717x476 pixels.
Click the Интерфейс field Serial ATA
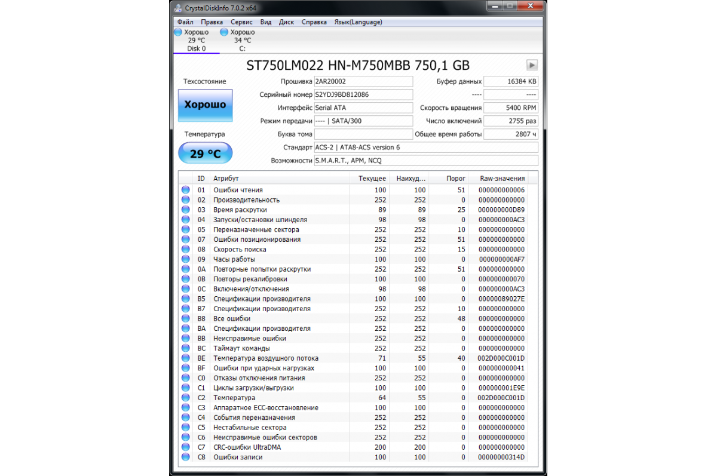click(363, 108)
